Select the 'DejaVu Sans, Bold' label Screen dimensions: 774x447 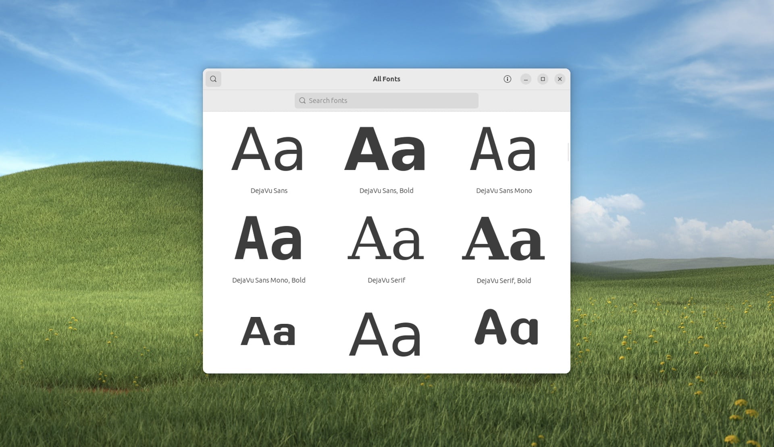pos(386,191)
